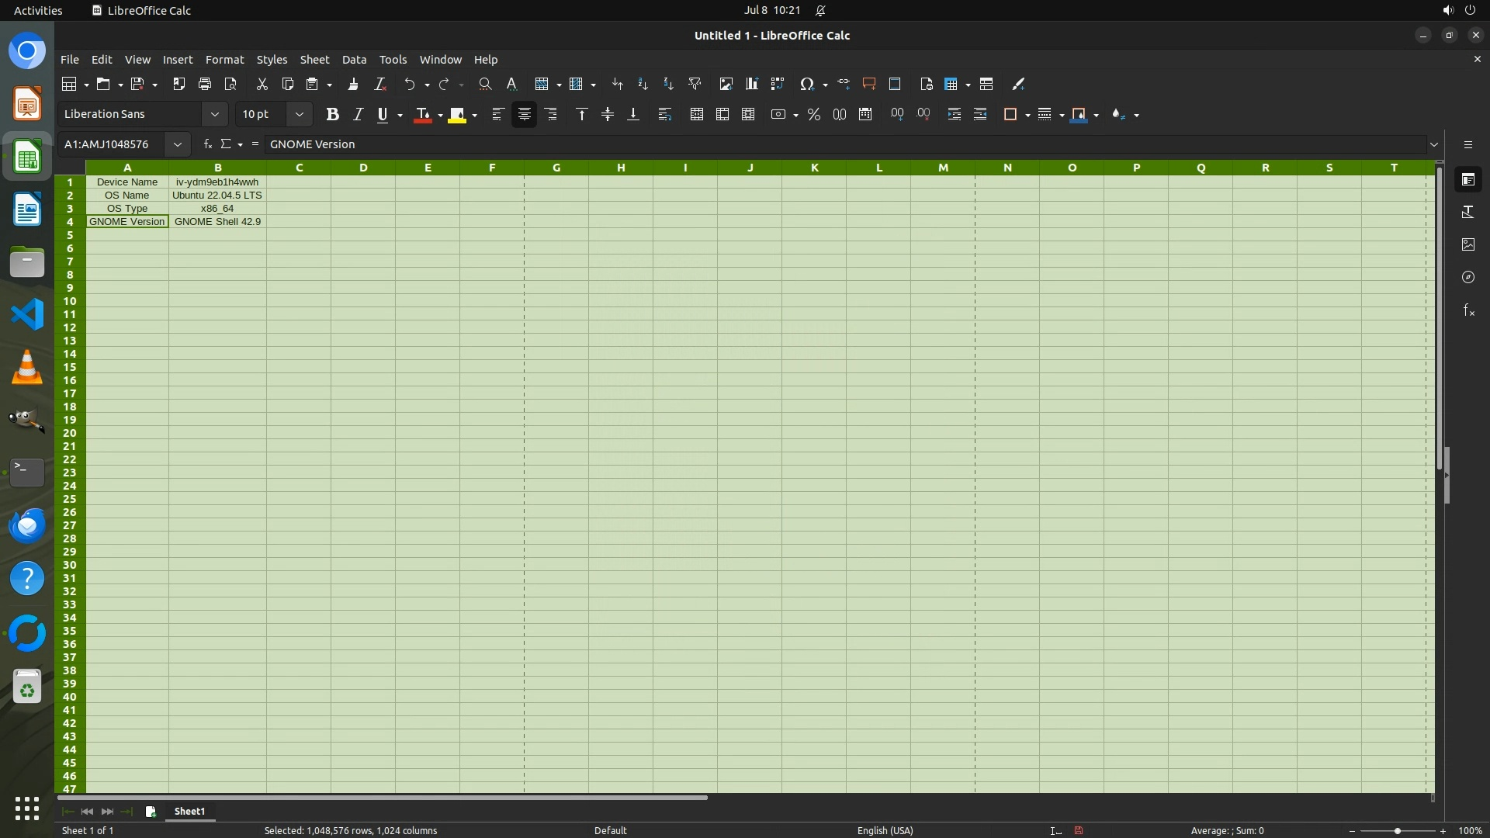Open Find and Replace magnifier icon
The width and height of the screenshot is (1490, 838).
(485, 84)
